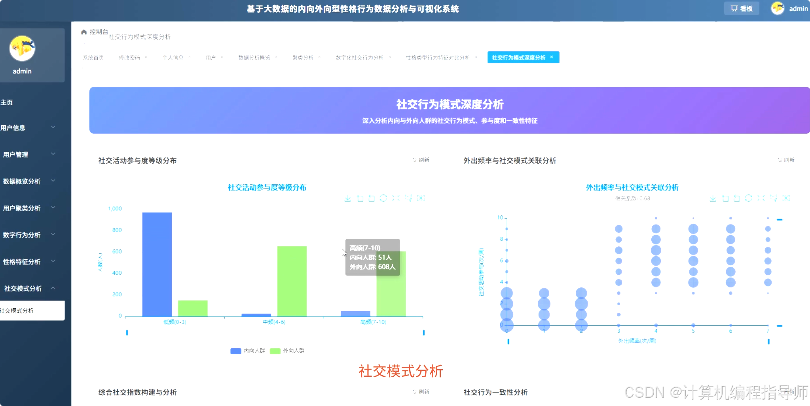Switch to the 数据分析概览 tab
This screenshot has width=810, height=406.
coord(254,58)
